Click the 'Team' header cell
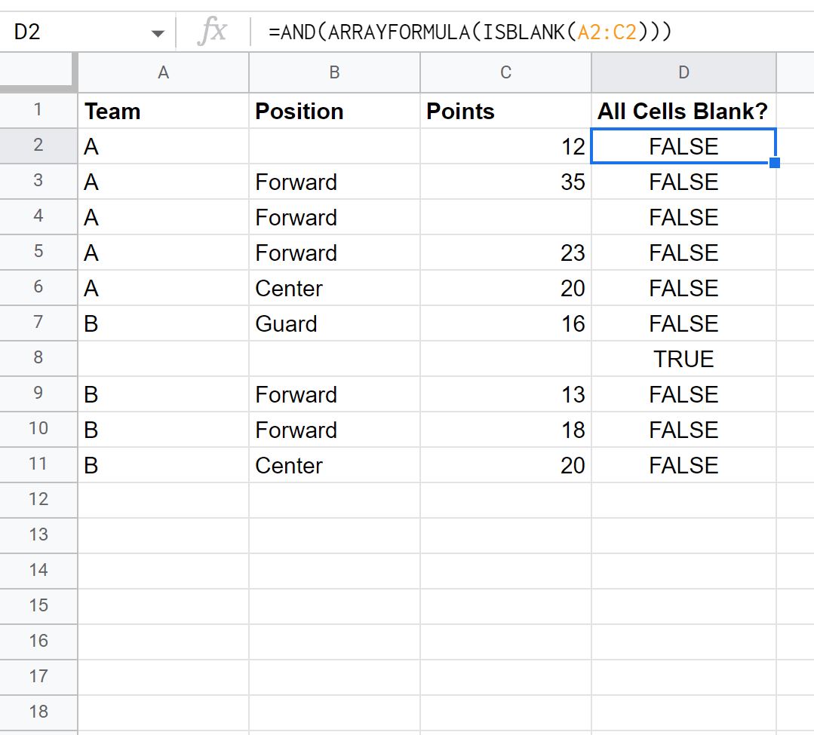Image resolution: width=814 pixels, height=735 pixels. pyautogui.click(x=163, y=111)
